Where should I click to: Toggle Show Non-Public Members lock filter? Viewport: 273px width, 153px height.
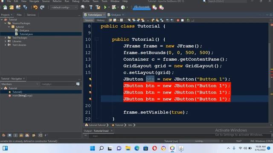(21, 135)
